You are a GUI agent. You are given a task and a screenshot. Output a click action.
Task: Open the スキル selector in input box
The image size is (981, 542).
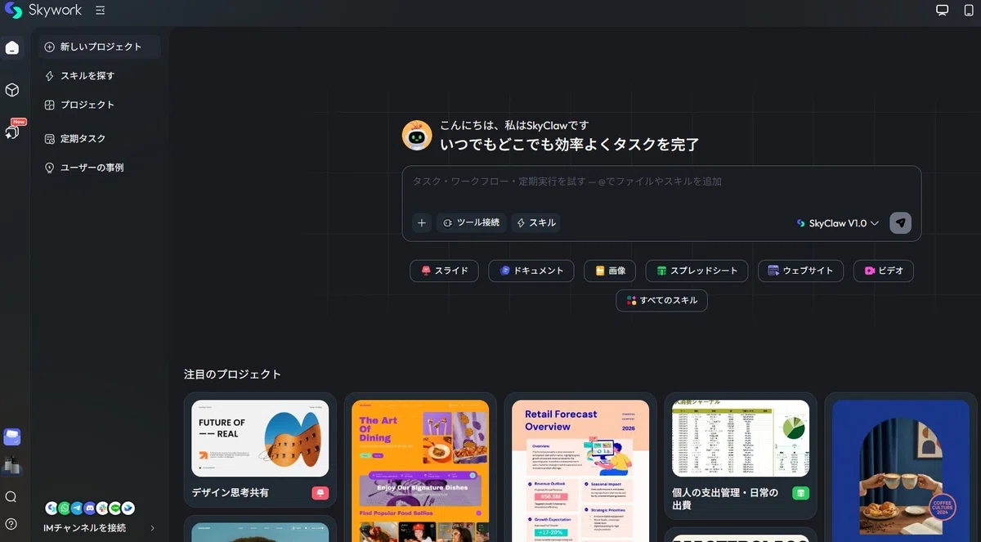point(536,222)
